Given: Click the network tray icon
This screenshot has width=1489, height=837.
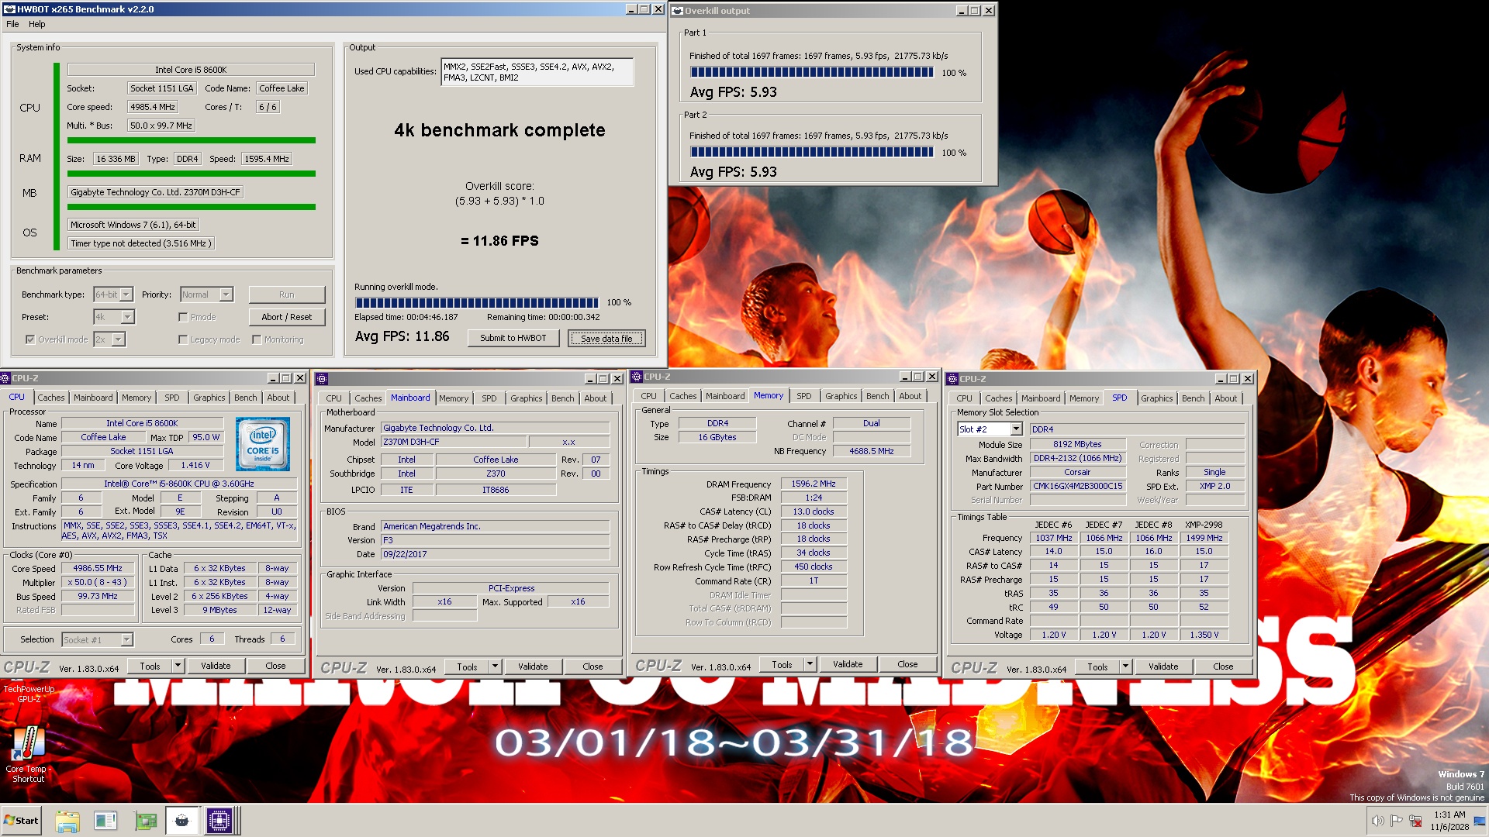Looking at the screenshot, I should pyautogui.click(x=1415, y=821).
